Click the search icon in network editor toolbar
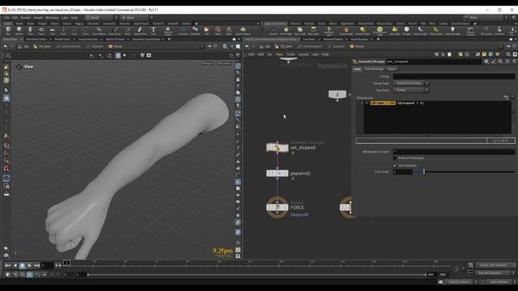 (508, 54)
